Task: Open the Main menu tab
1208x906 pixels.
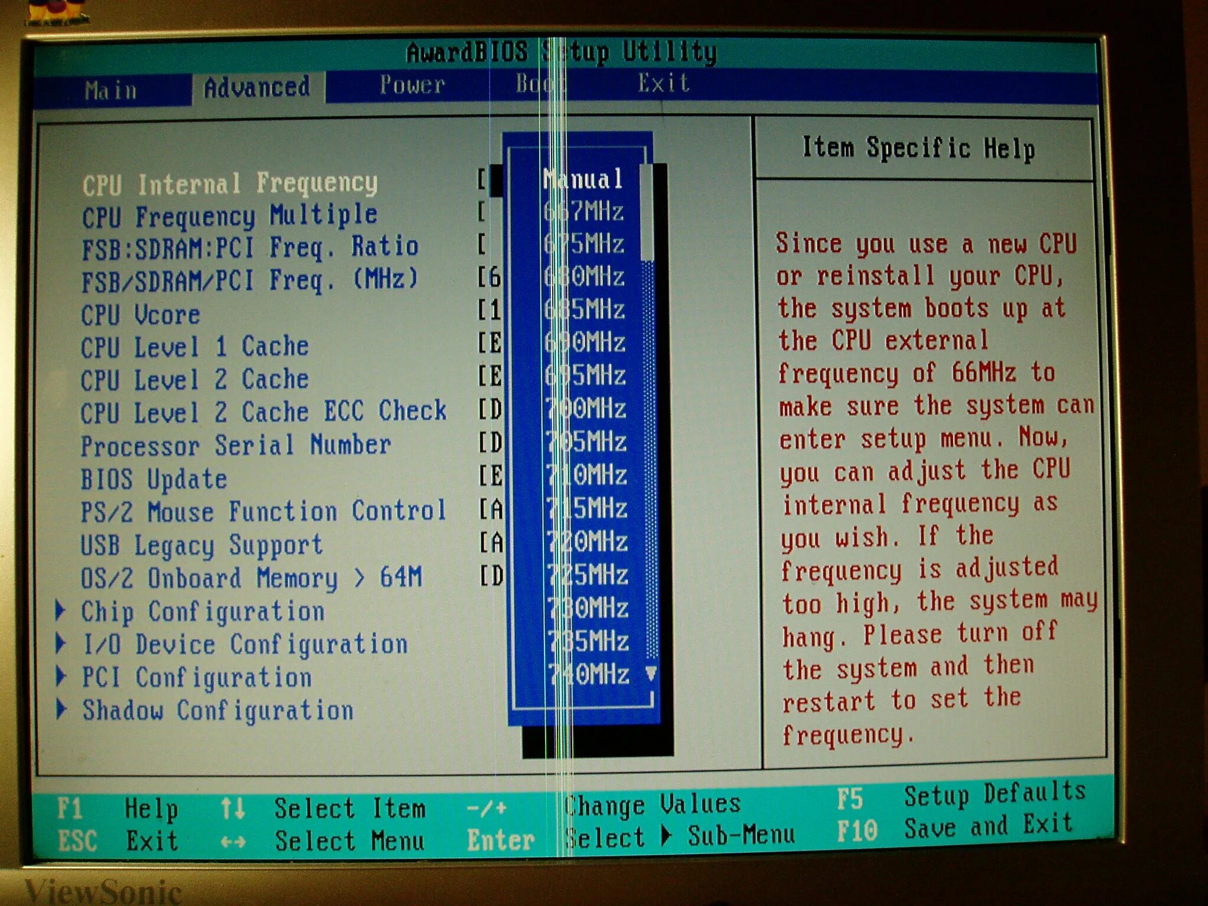Action: pos(110,91)
